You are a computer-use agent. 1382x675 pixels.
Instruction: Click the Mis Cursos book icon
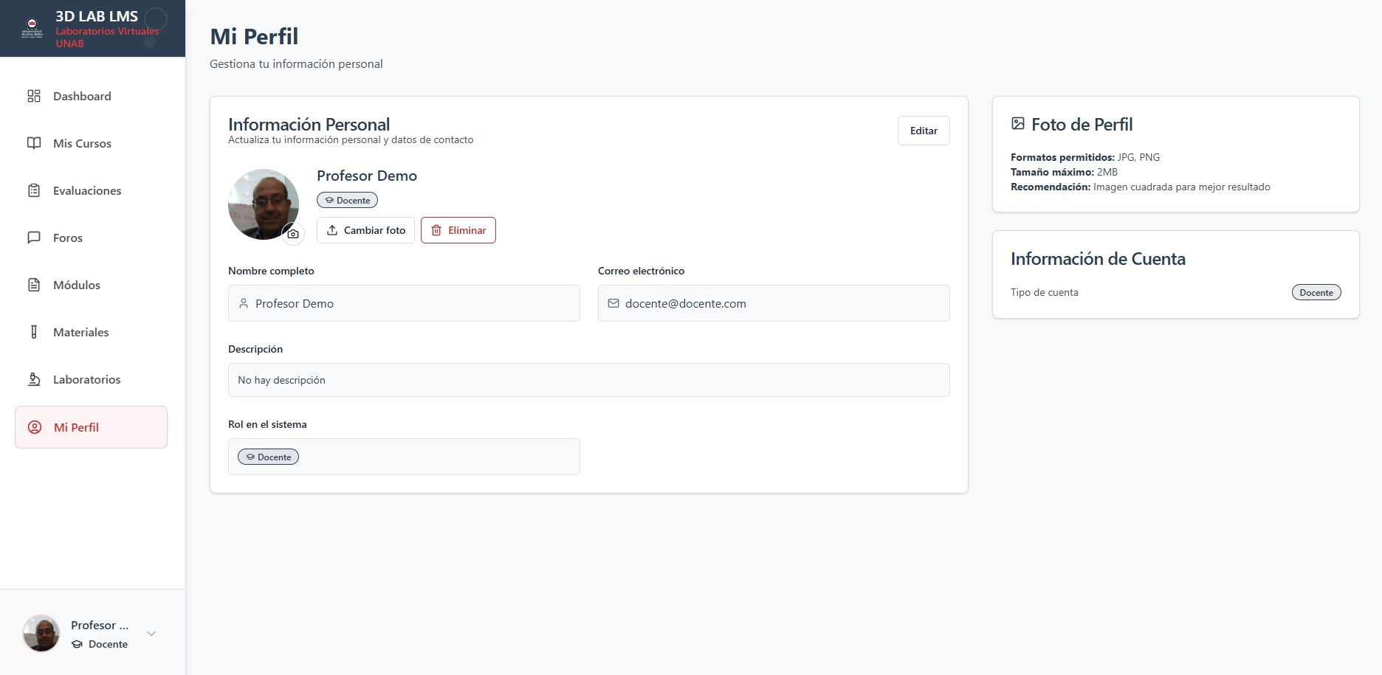click(x=34, y=143)
